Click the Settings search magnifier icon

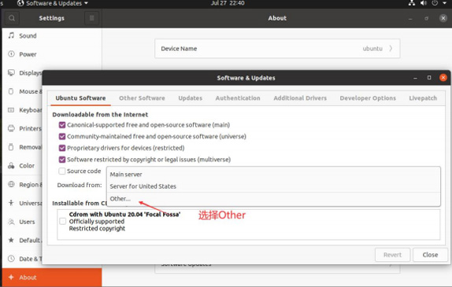(x=12, y=18)
